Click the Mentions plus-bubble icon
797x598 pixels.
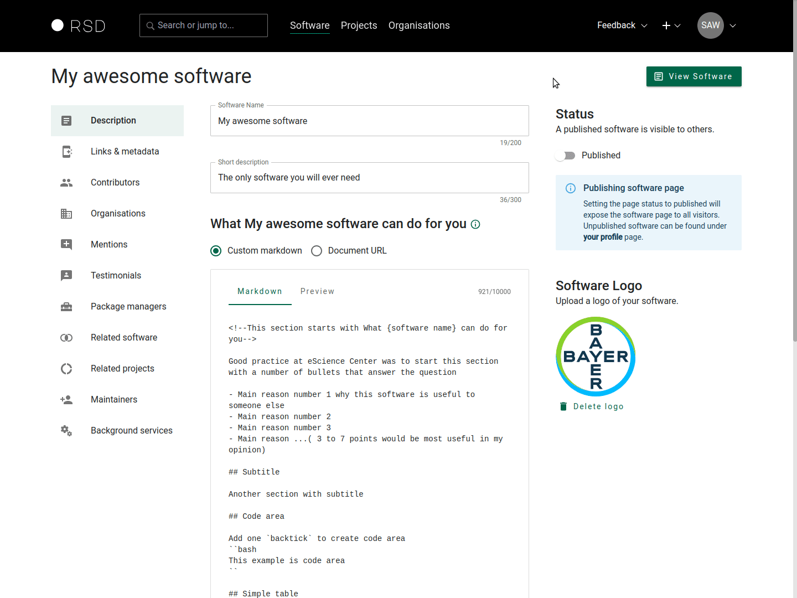coord(66,245)
